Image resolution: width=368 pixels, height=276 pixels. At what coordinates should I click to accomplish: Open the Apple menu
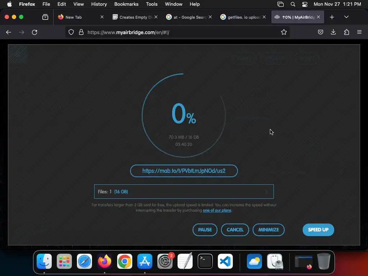[9, 4]
